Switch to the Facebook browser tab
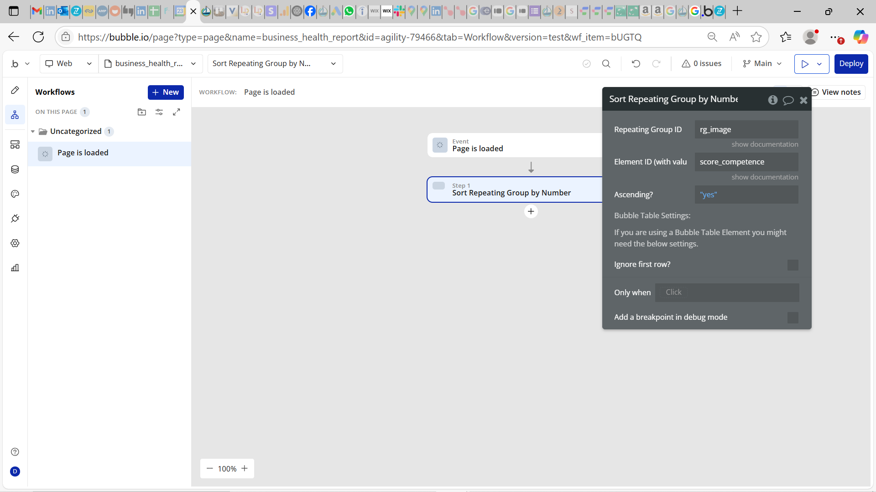 (310, 11)
